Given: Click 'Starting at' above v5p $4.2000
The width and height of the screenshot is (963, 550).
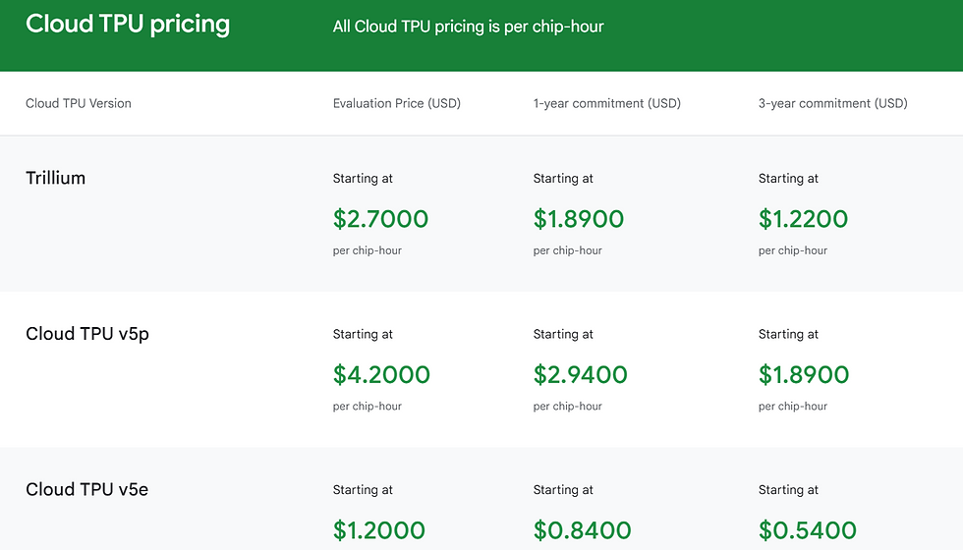Looking at the screenshot, I should point(363,334).
